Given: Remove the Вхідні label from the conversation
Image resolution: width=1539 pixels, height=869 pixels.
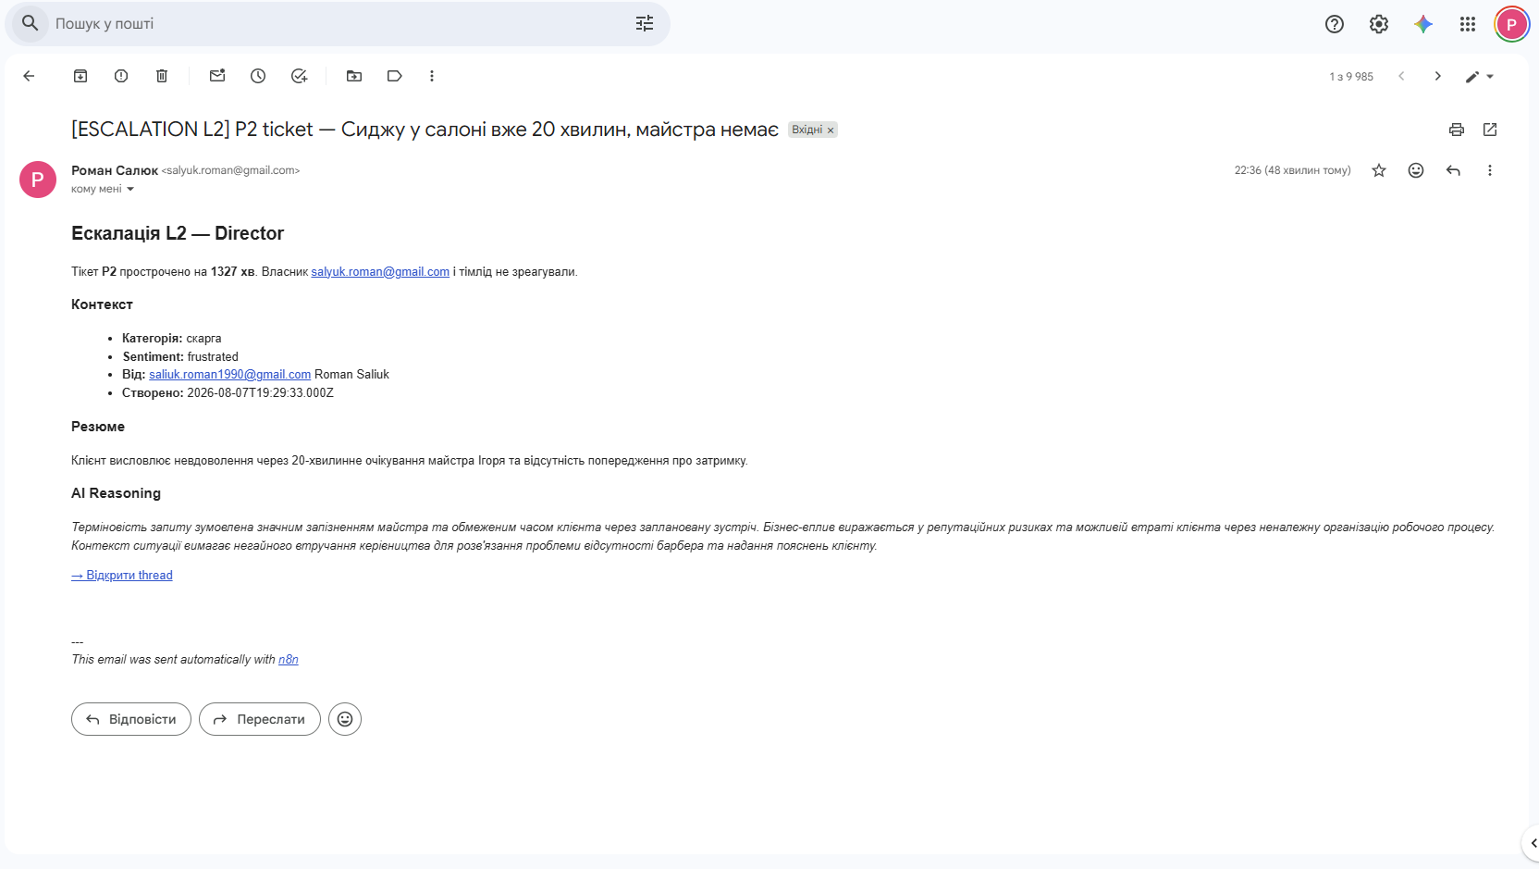Looking at the screenshot, I should [x=831, y=130].
